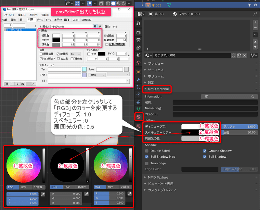260x210 pixels.
Task: Open the Particle properties icon
Action: [x=138, y=87]
